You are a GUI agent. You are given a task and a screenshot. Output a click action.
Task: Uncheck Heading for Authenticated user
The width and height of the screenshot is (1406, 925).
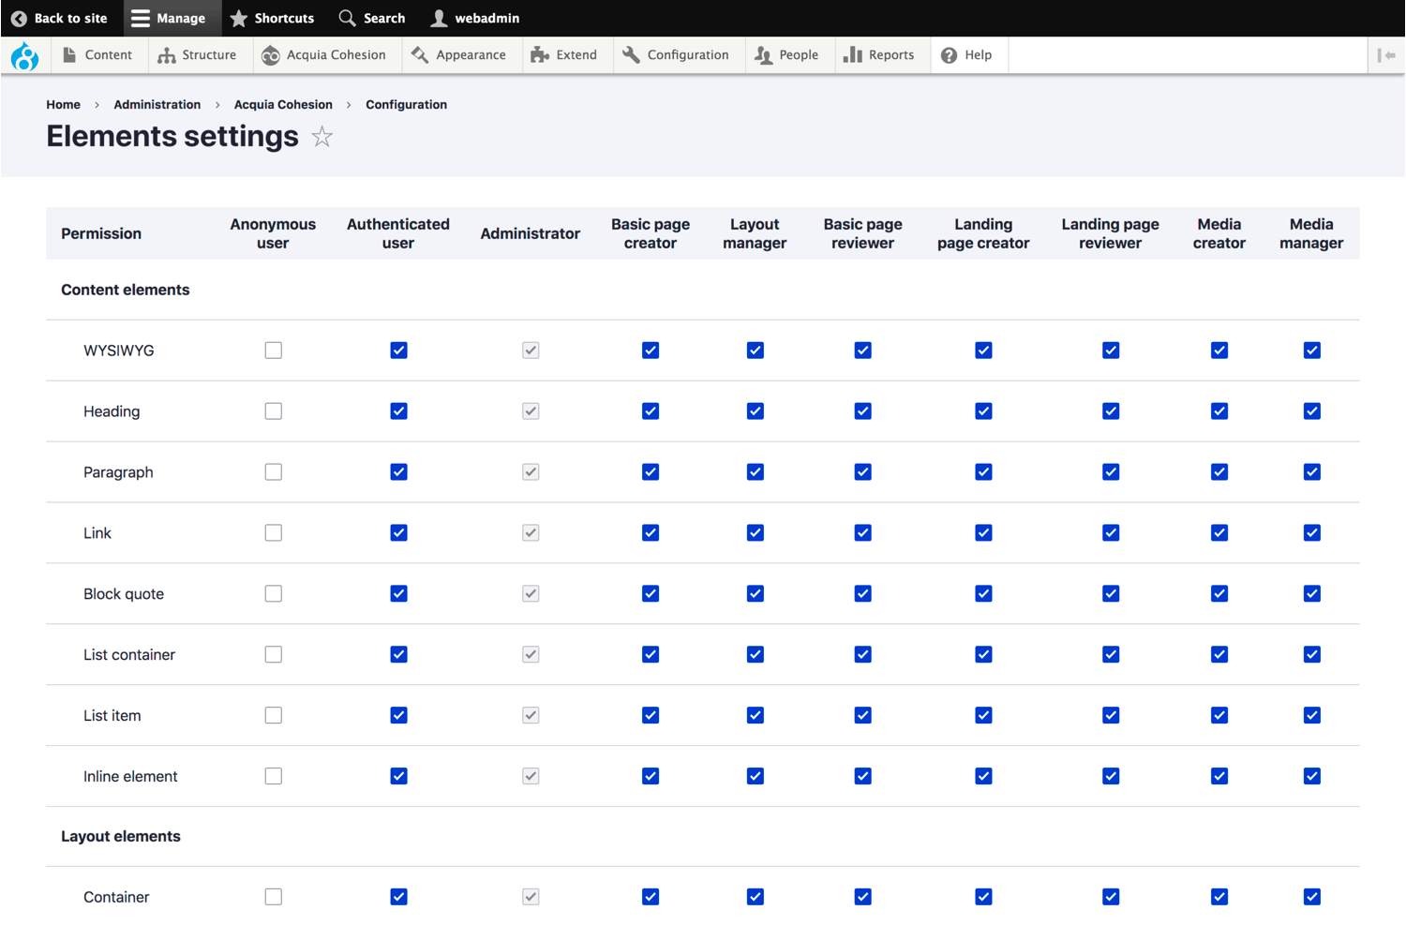(x=398, y=411)
